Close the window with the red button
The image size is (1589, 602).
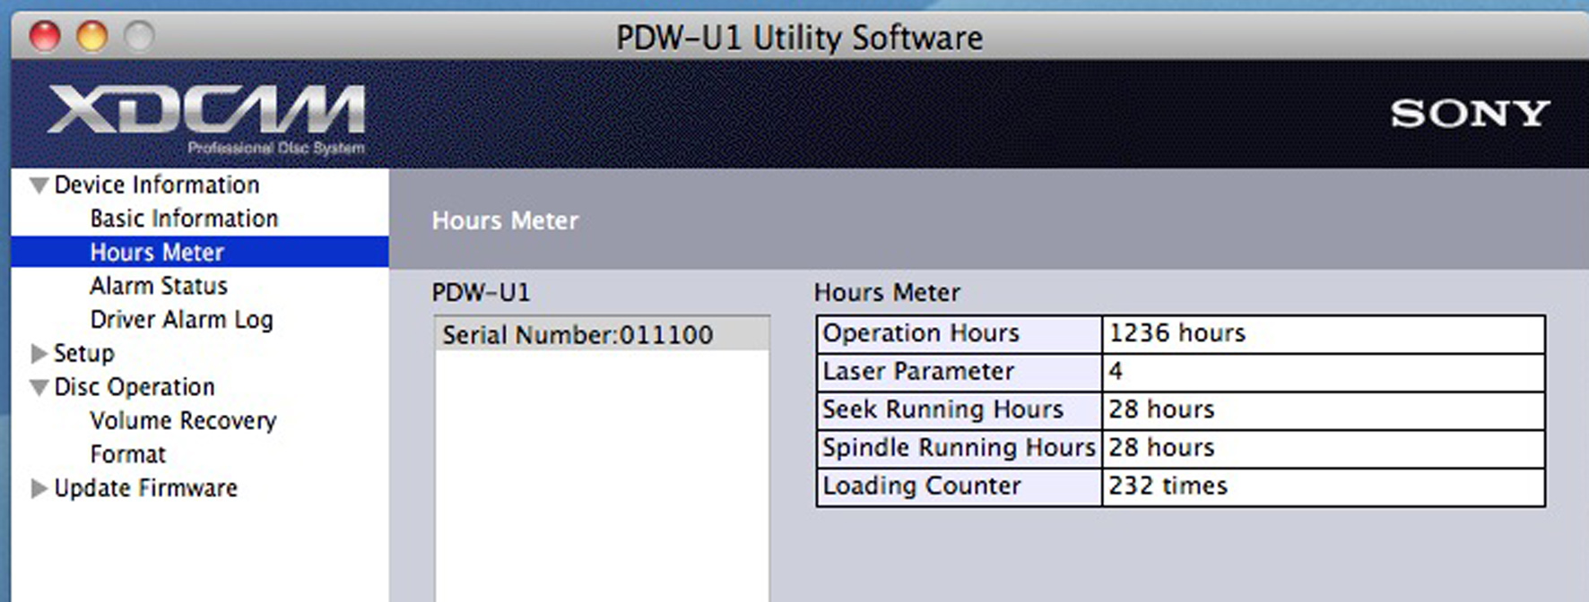pos(45,37)
